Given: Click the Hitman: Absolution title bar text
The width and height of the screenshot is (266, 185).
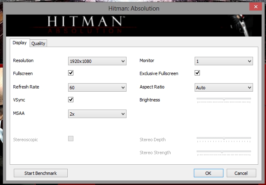Looking at the screenshot, I should click(x=134, y=8).
